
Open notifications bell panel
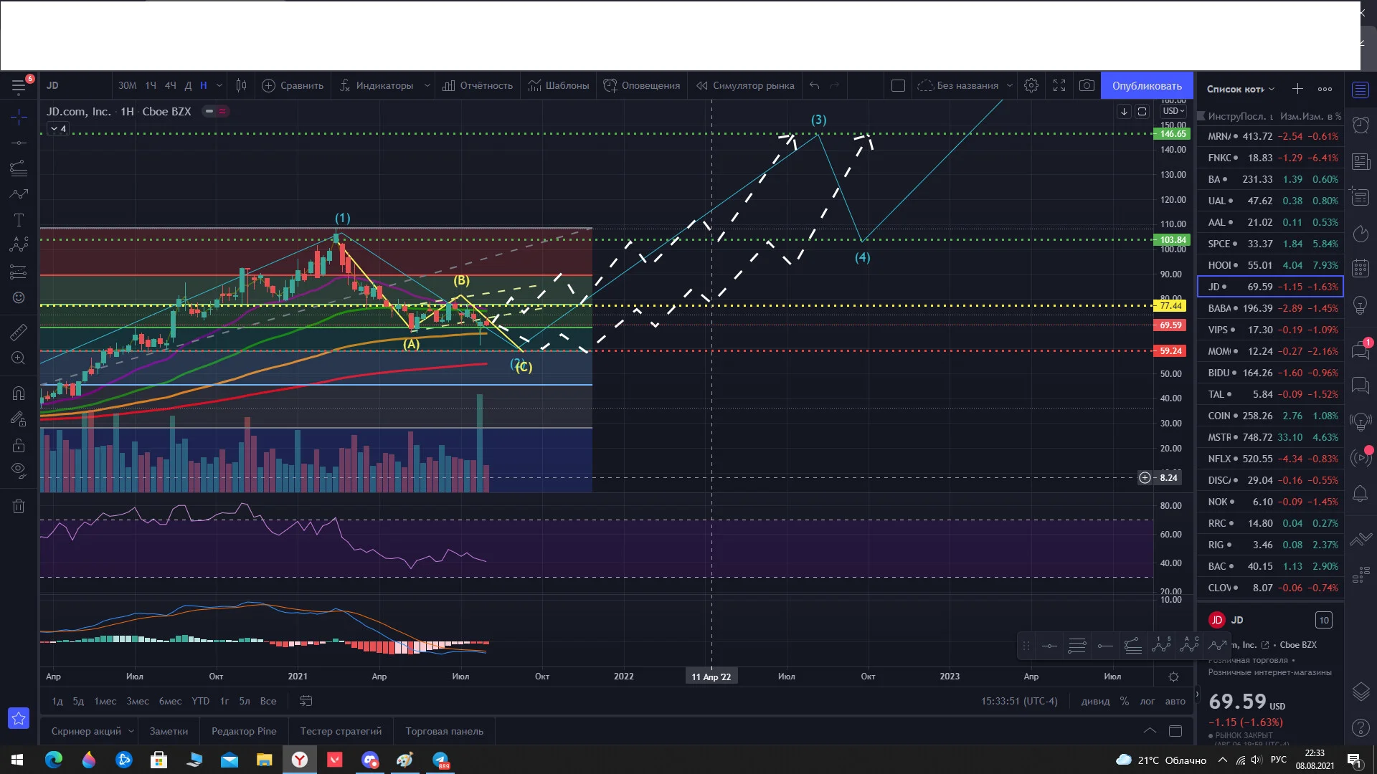tap(1361, 494)
